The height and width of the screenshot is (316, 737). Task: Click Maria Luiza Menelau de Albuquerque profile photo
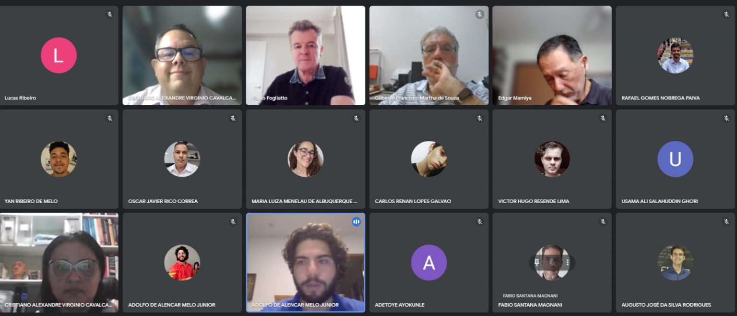click(306, 159)
